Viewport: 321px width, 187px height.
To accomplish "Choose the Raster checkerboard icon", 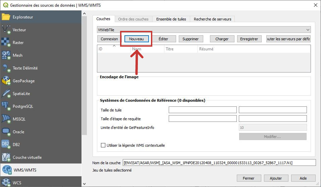I will [x=6, y=43].
